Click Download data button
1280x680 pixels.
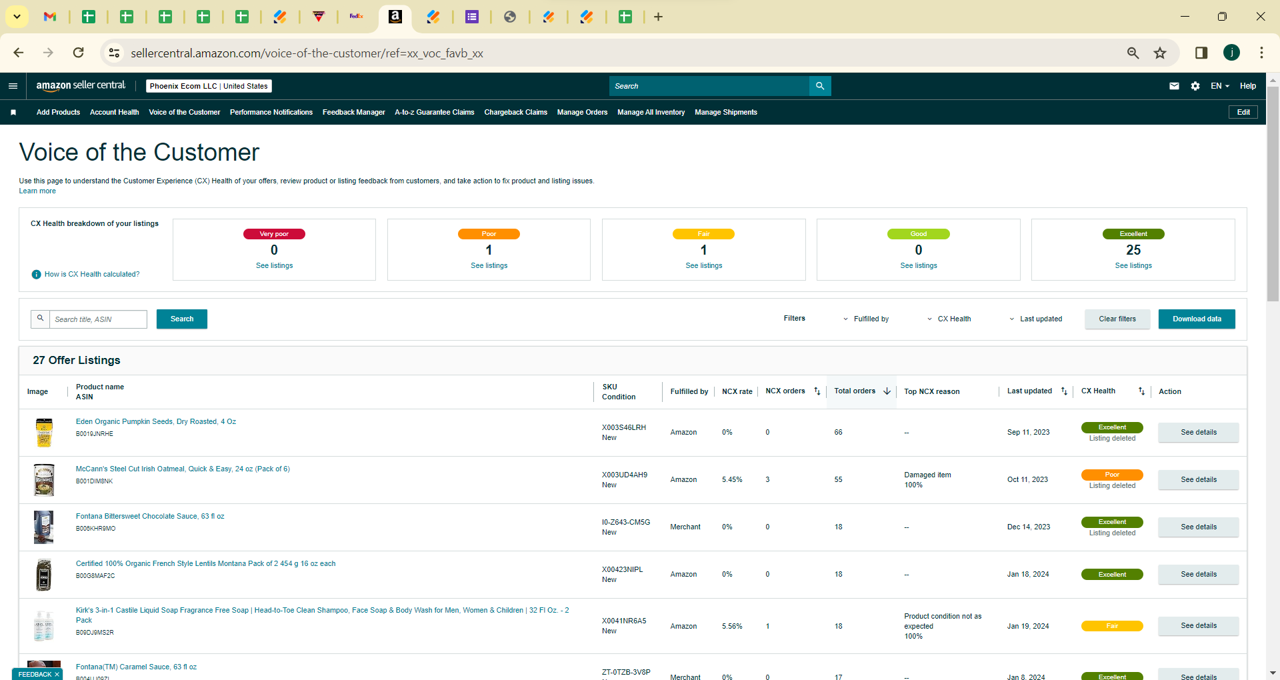click(x=1197, y=319)
